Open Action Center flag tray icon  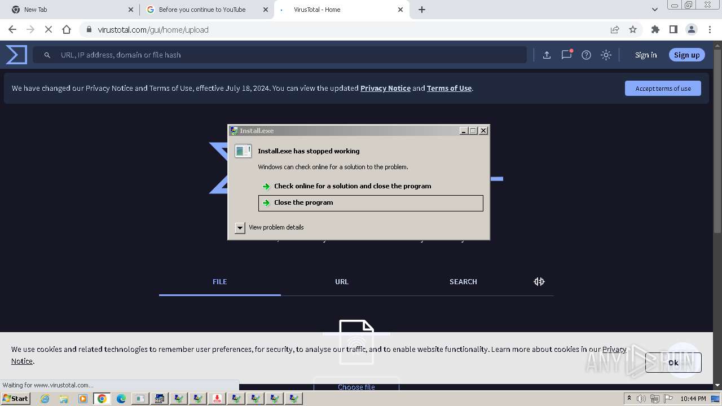[668, 399]
